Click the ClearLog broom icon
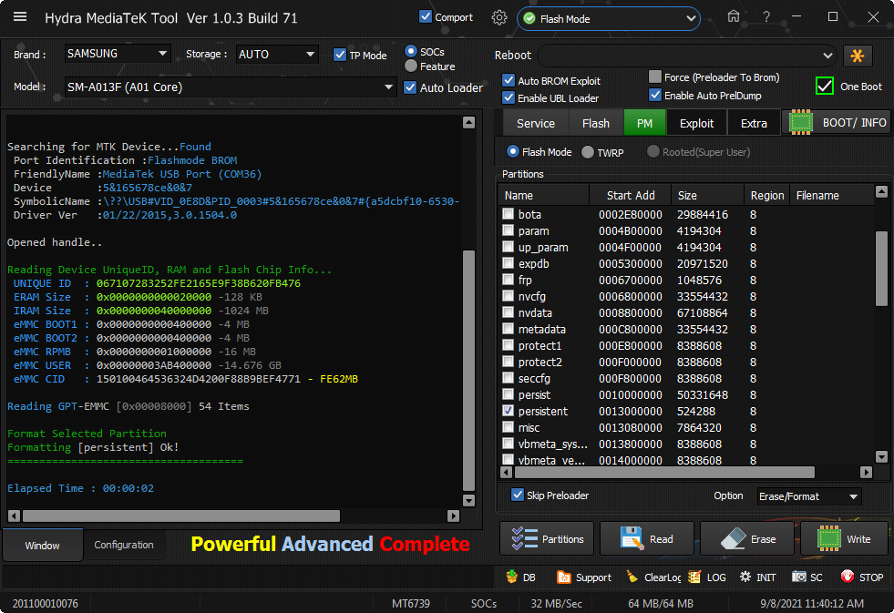 pos(632,577)
